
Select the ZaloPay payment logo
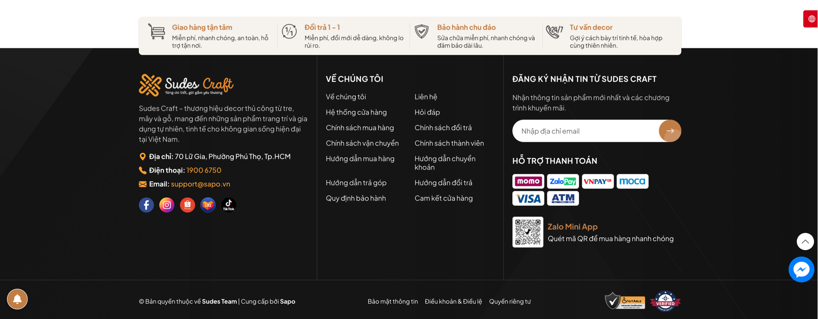point(563,181)
